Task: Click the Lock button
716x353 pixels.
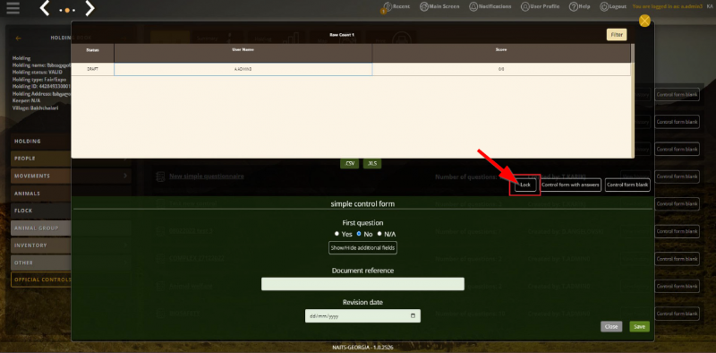Action: 525,185
